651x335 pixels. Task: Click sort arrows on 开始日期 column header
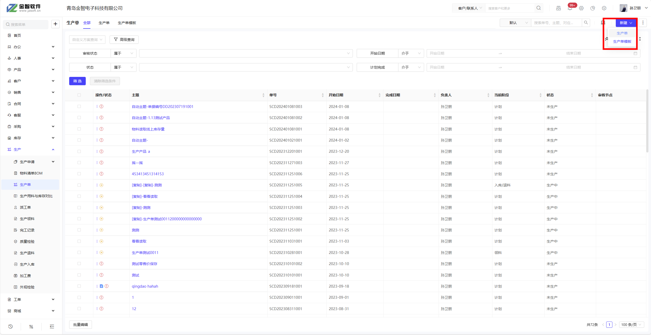[x=380, y=95]
